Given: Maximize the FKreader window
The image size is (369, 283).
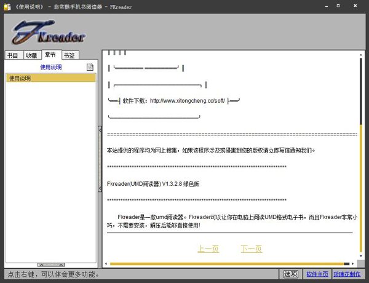Looking at the screenshot, I should tap(338, 6).
